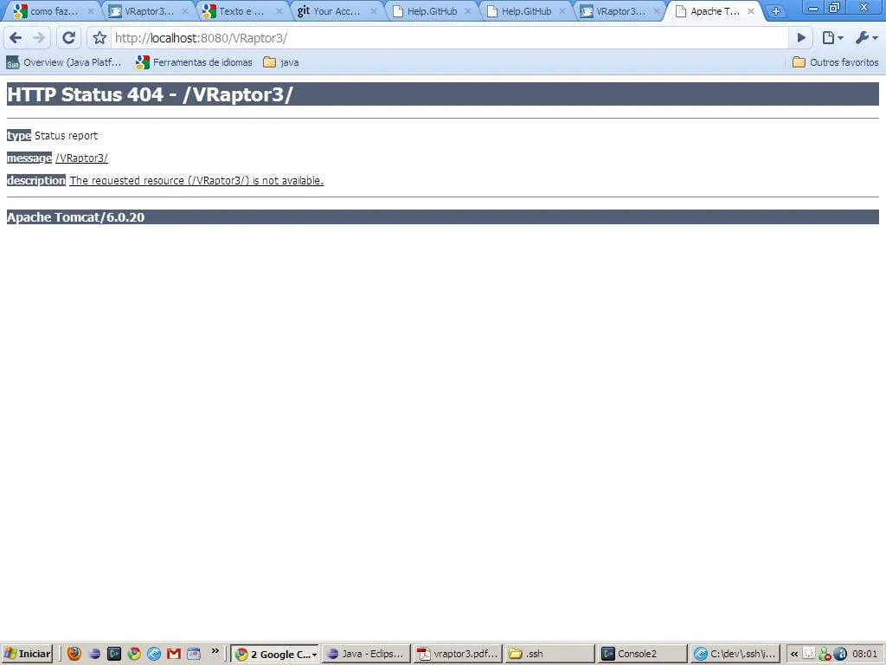Close the 'Your Acc...' tab

click(x=374, y=10)
